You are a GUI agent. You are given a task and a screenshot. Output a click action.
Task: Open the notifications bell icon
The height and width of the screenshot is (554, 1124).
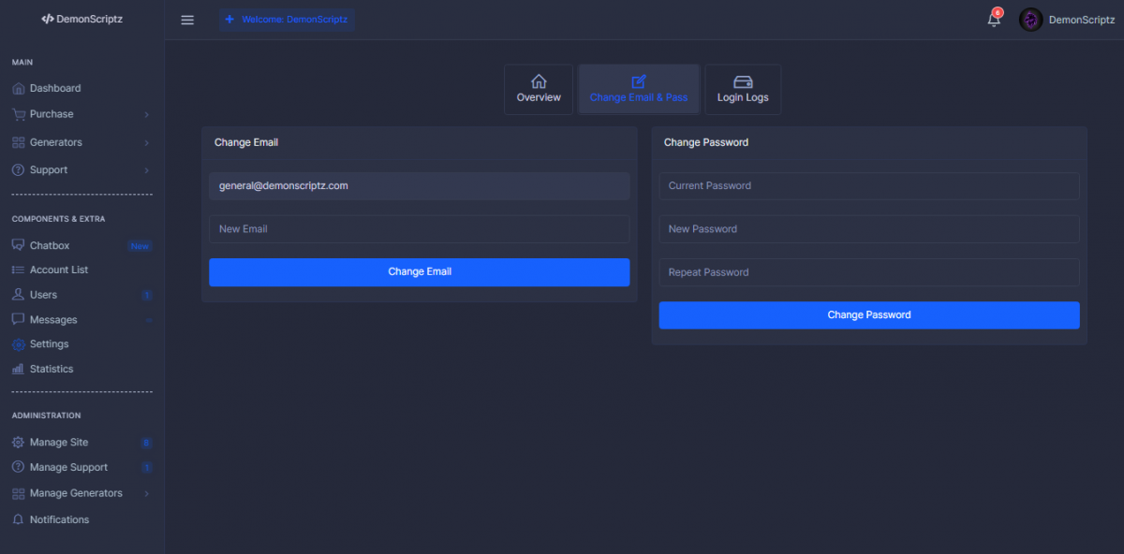[x=994, y=20]
